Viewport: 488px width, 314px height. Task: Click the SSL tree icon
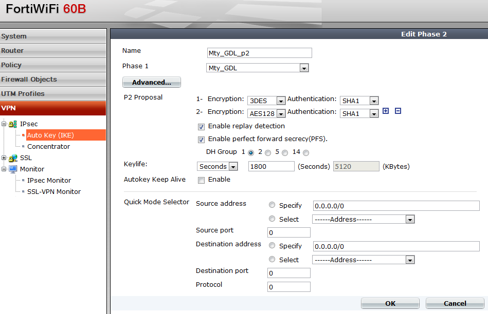[x=13, y=158]
